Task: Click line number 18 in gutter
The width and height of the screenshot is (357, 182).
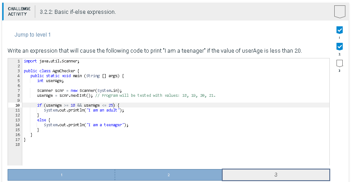Action: pos(17,145)
